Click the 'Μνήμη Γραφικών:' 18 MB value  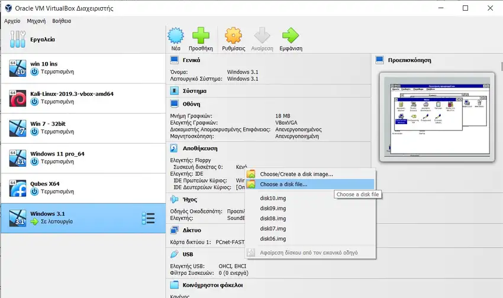point(283,116)
